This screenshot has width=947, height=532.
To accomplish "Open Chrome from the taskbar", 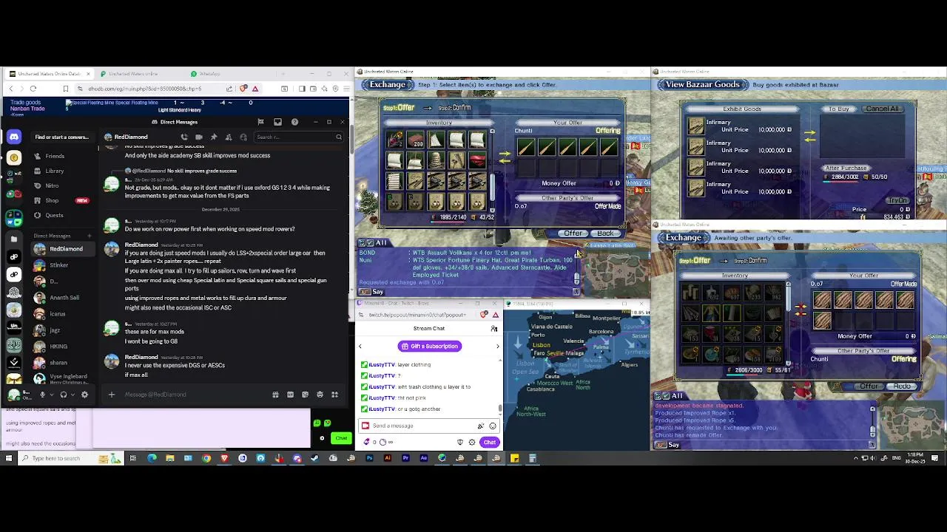I will pyautogui.click(x=206, y=458).
